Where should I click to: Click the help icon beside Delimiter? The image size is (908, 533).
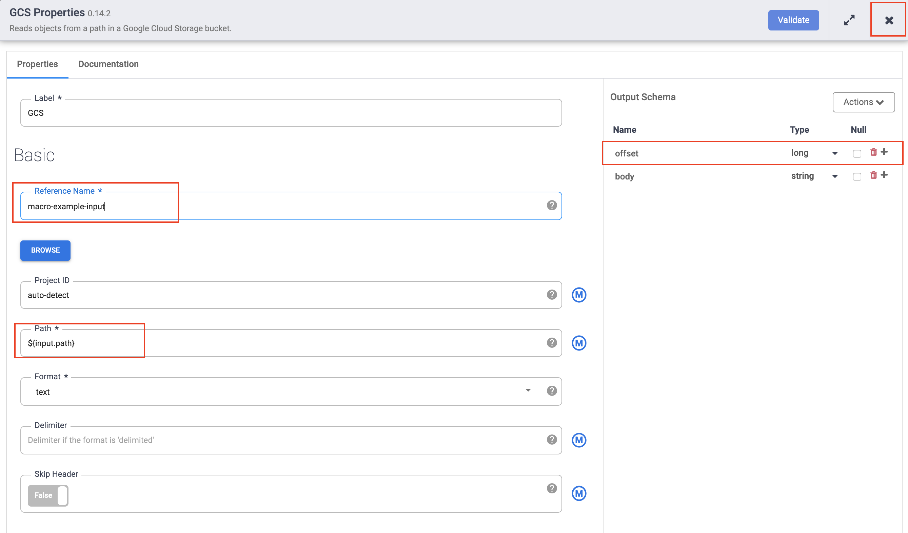551,440
